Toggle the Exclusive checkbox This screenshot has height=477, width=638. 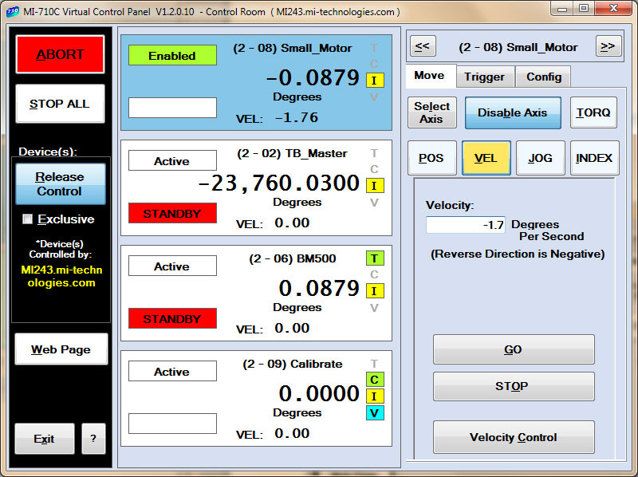coord(27,219)
